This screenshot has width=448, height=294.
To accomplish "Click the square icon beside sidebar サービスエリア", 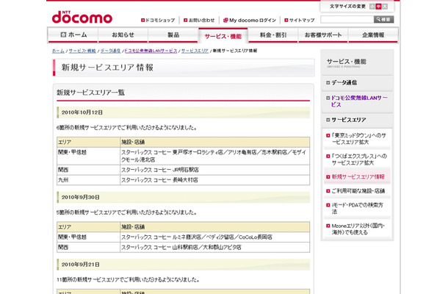I will pos(328,120).
